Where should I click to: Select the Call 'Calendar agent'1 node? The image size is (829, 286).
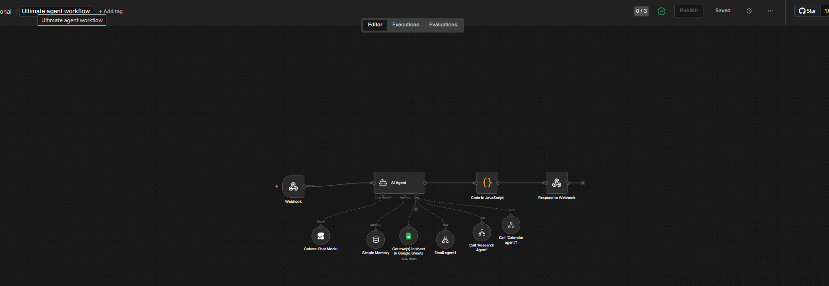point(511,225)
